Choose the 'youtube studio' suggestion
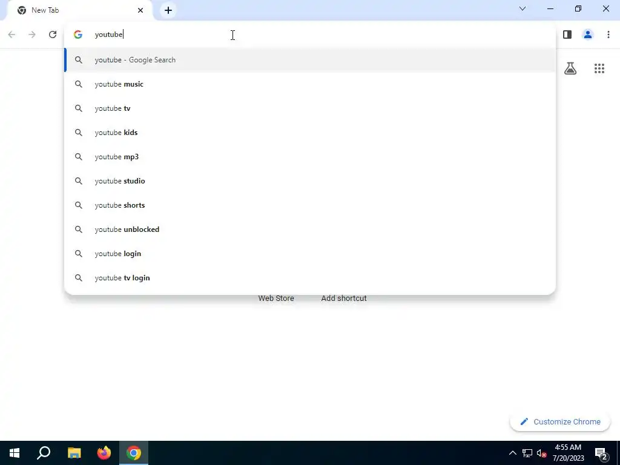 [310, 180]
